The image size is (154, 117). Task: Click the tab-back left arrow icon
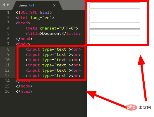[x=4, y=5]
